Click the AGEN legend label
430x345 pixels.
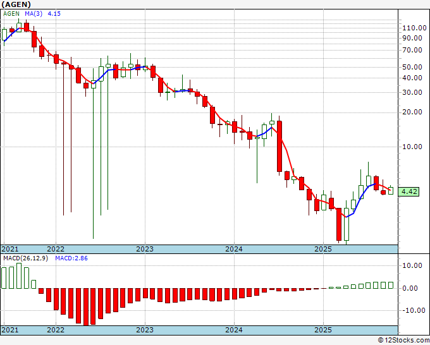point(11,14)
